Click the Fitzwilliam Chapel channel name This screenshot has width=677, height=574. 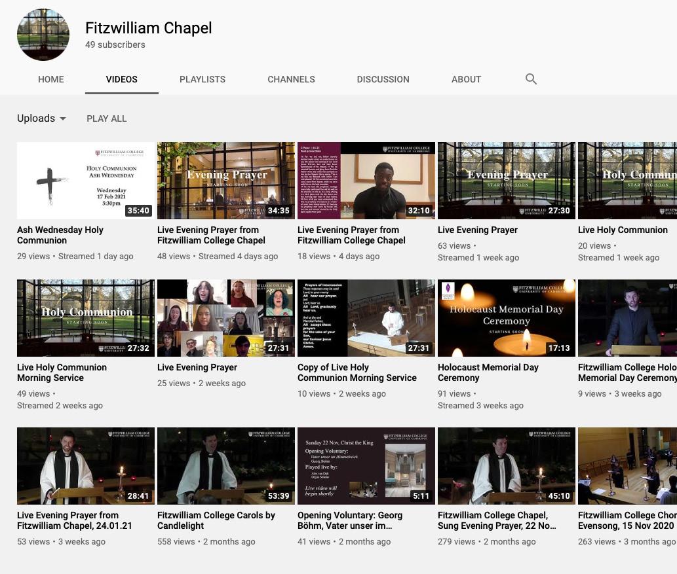149,28
